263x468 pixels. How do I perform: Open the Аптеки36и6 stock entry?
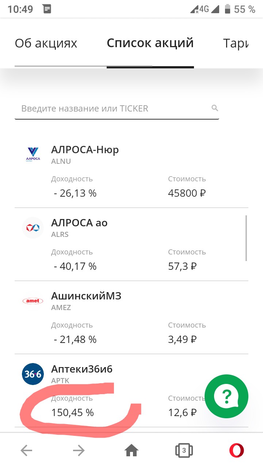(x=82, y=369)
